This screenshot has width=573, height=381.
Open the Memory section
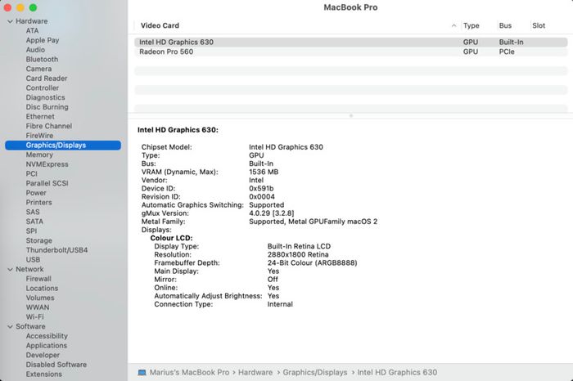click(39, 155)
